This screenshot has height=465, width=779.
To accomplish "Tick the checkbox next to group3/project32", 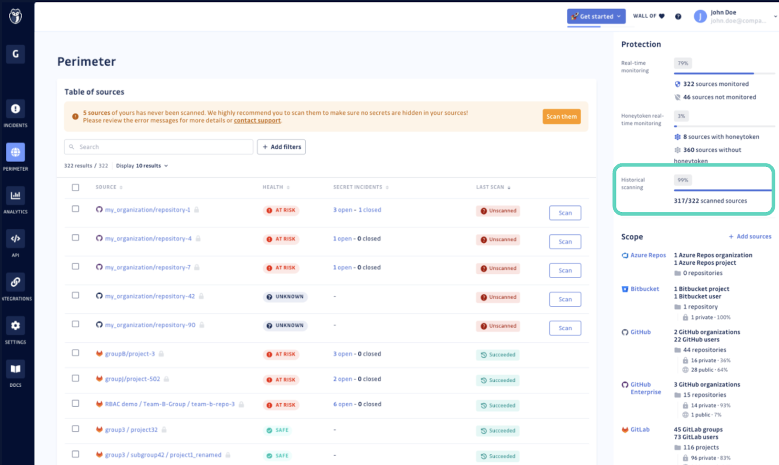I will (75, 429).
